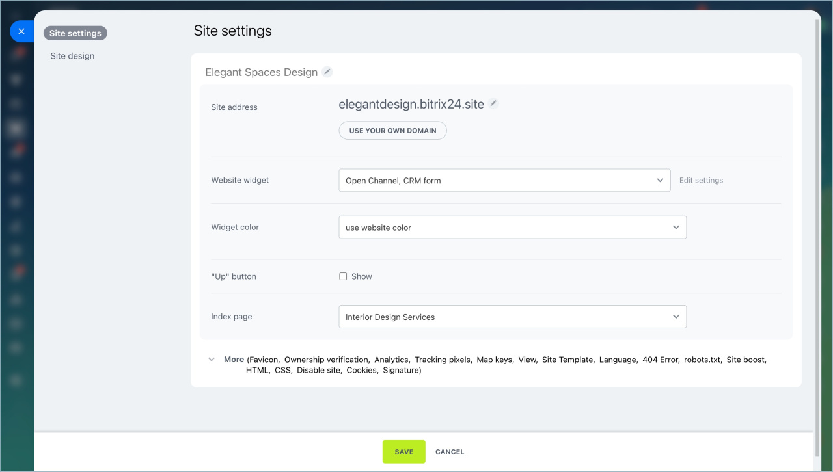This screenshot has height=472, width=833.
Task: Click the Favicon text in More list
Action: point(264,360)
